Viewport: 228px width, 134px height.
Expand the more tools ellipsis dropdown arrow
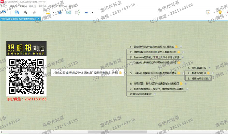pyautogui.click(x=92, y=12)
